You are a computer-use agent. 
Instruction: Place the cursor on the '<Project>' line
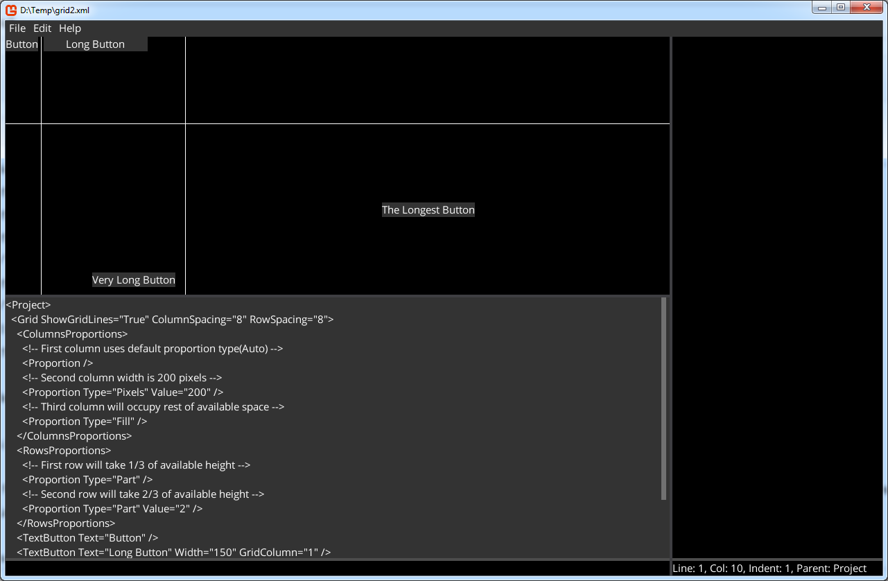28,305
